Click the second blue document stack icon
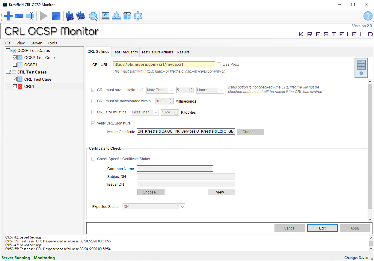Screen dimensions: 374x261 pyautogui.click(x=80, y=16)
